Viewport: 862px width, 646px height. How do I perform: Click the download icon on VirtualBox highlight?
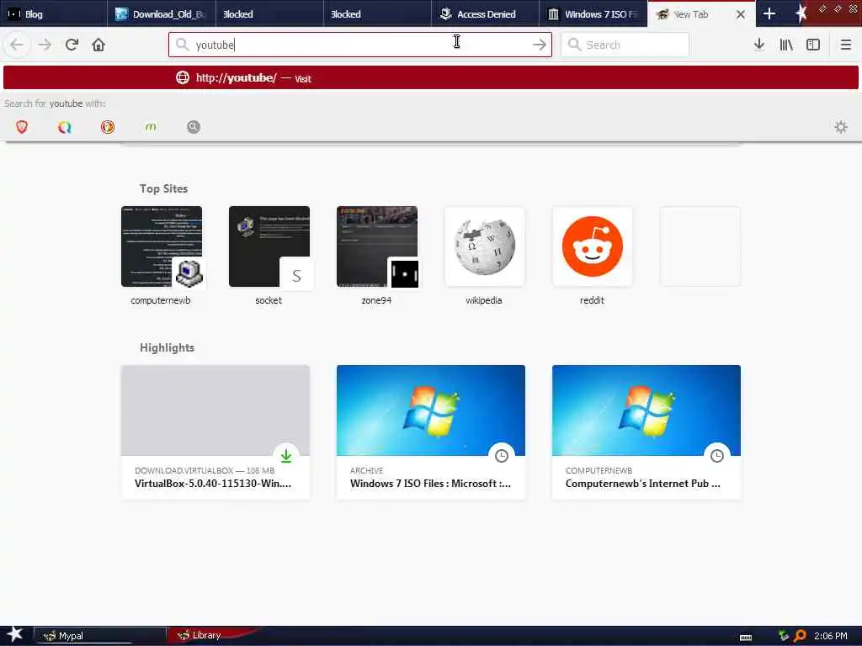tap(286, 455)
